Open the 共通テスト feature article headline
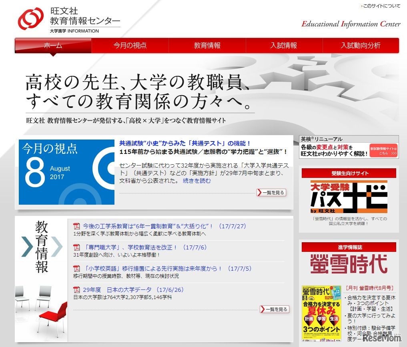This screenshot has width=407, height=347. [184, 142]
